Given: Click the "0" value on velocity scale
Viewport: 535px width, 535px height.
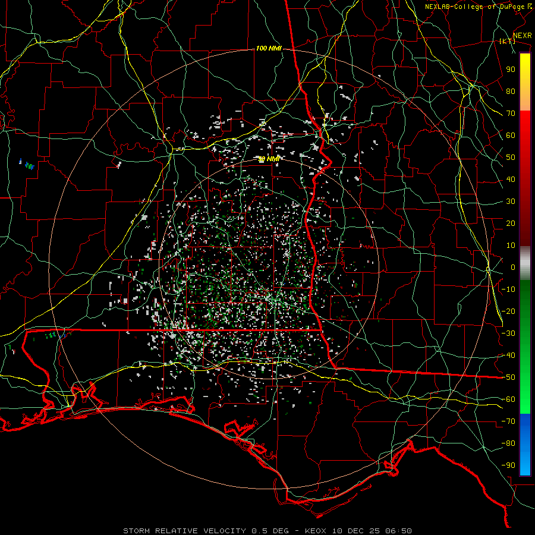Looking at the screenshot, I should [x=513, y=267].
